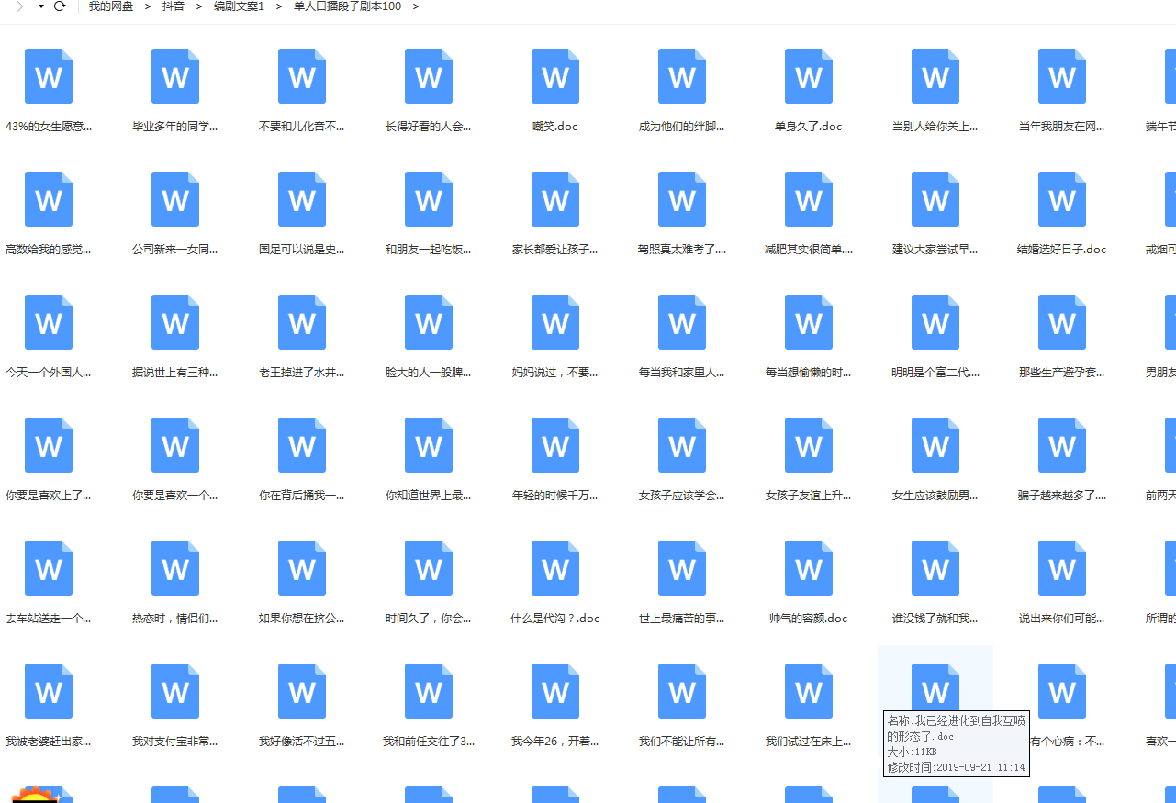Select the Word file icon for 43%的女生愿意
The height and width of the screenshot is (803, 1176).
tap(49, 76)
